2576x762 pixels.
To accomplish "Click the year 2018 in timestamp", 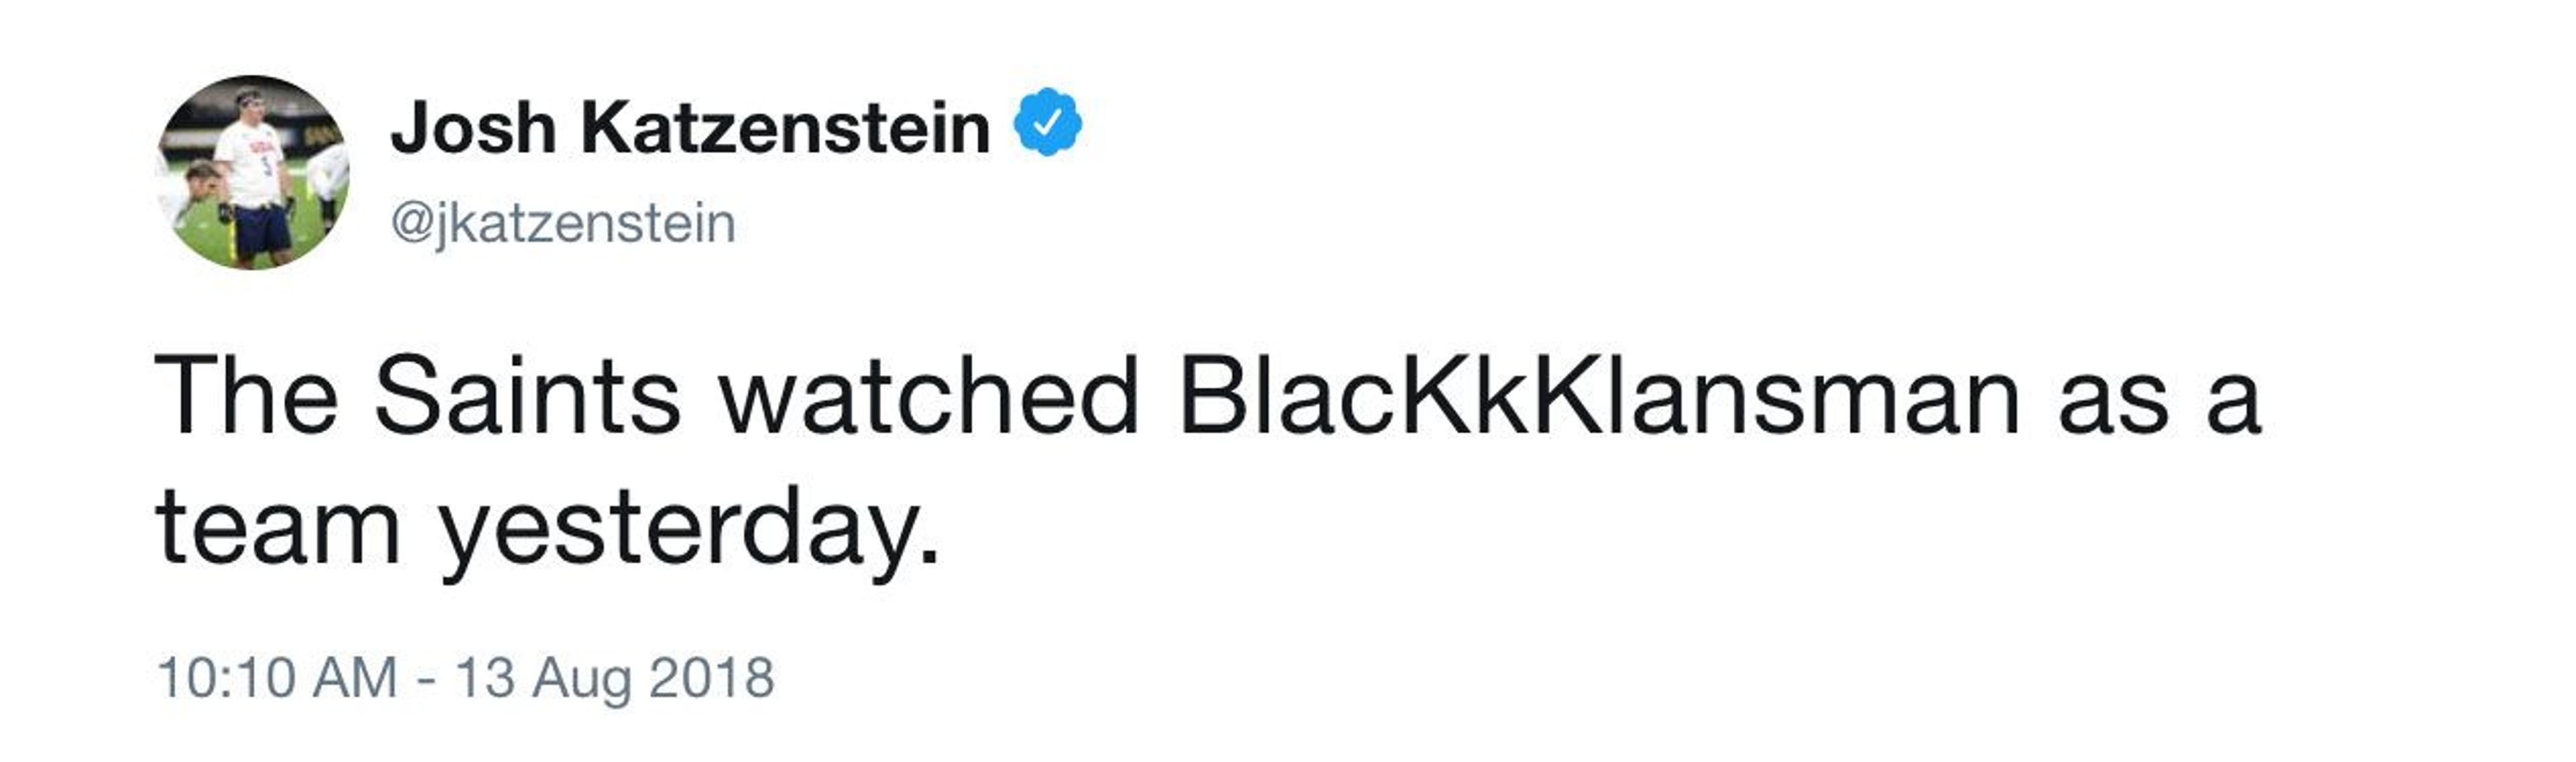I will [x=711, y=678].
